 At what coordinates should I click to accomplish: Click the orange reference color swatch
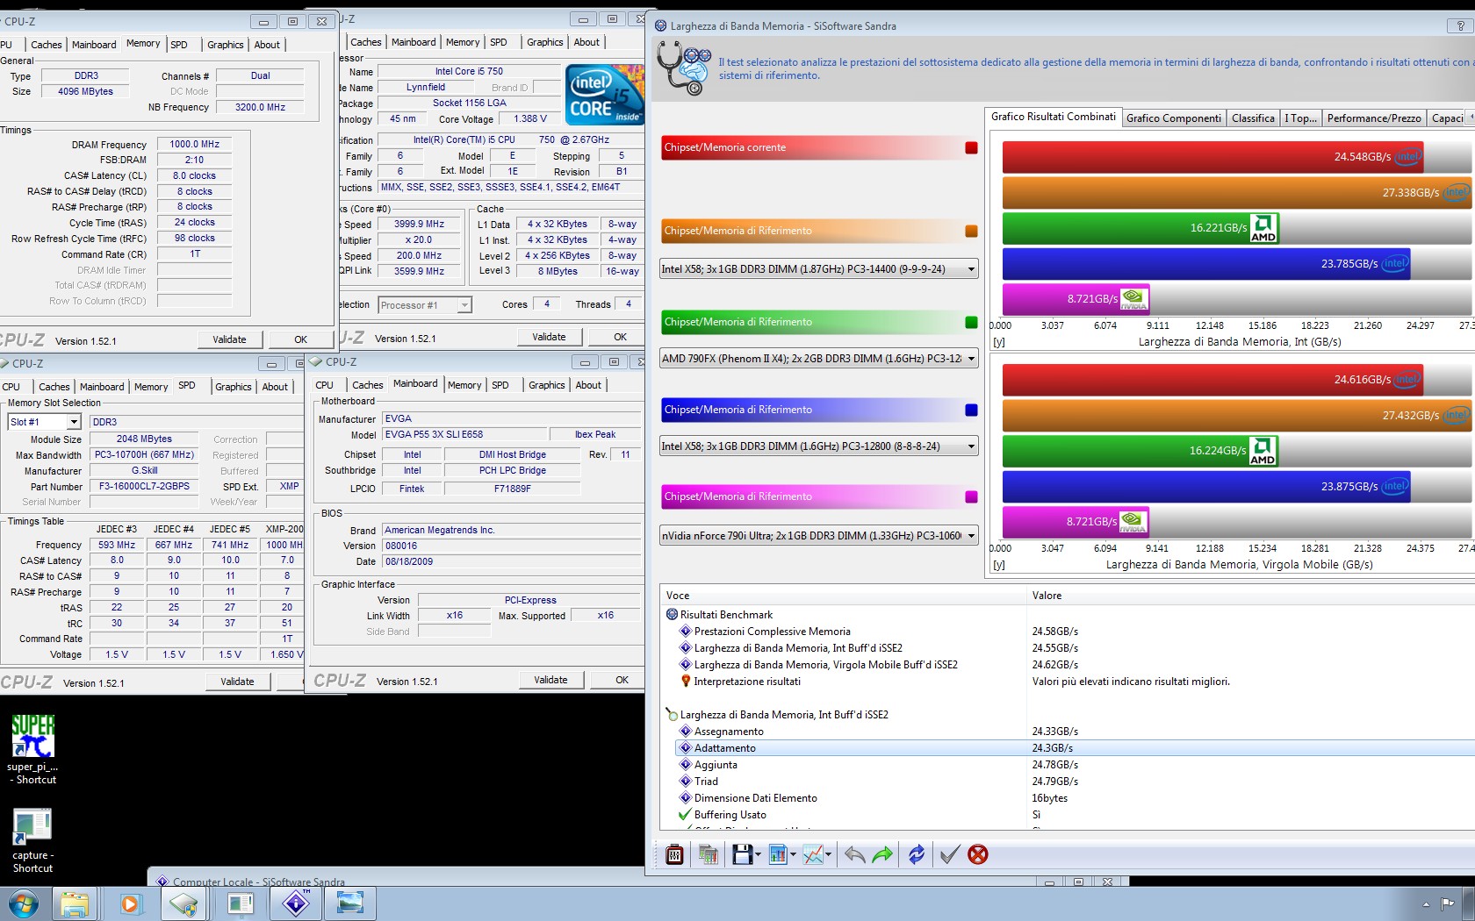[x=971, y=231]
